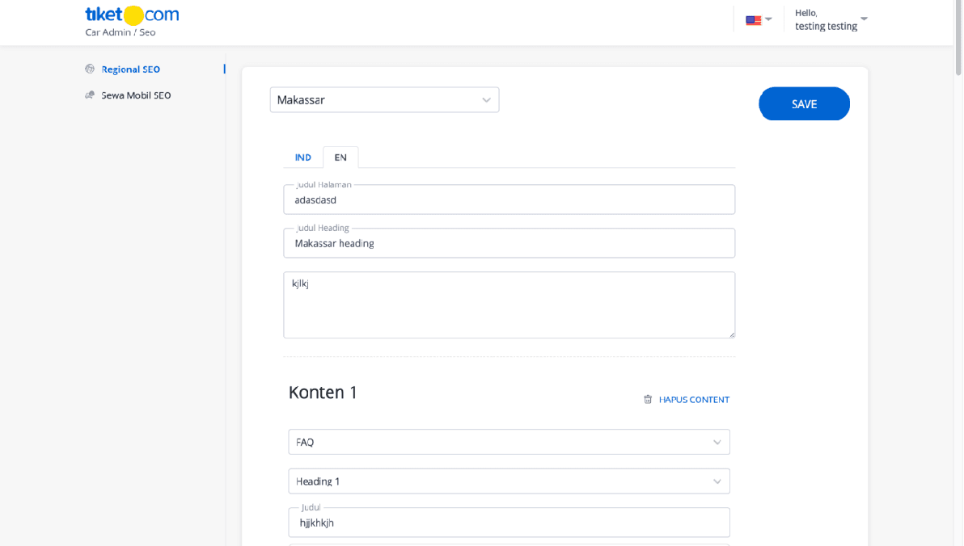
Task: Click the car icon beside Sewa Mobil SEO
Action: pyautogui.click(x=89, y=94)
